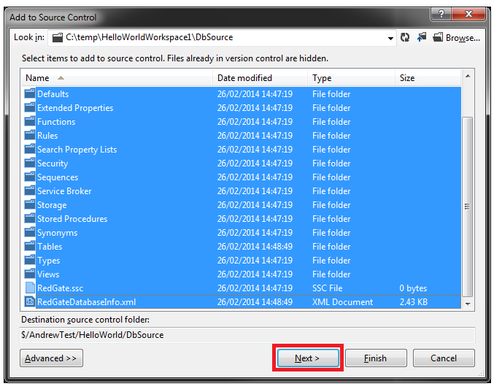
Task: Click the help question mark button
Action: click(440, 15)
